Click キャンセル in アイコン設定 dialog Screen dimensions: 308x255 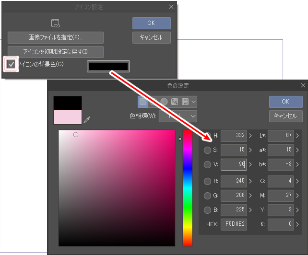(x=152, y=37)
